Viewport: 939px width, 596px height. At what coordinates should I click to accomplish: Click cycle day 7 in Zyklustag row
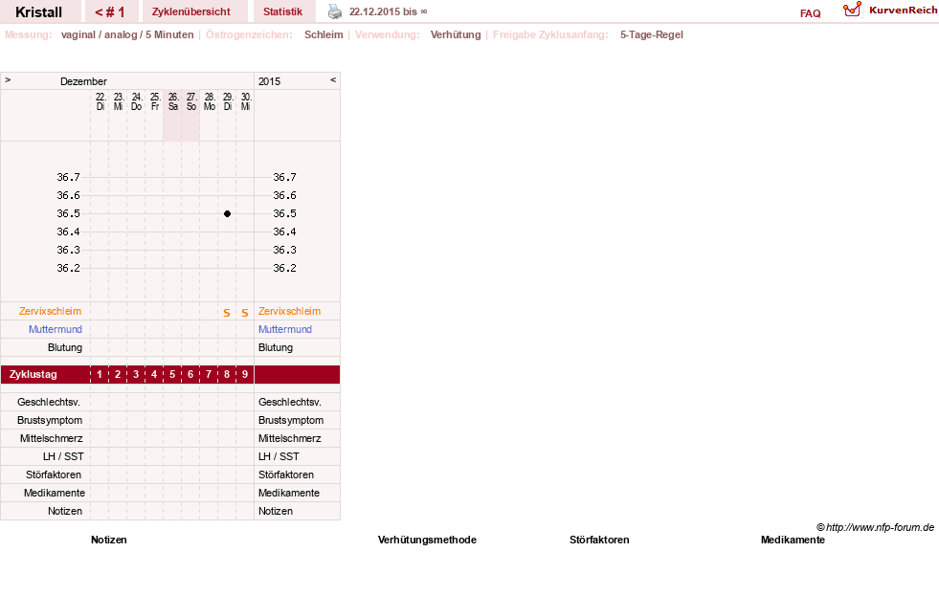[209, 375]
